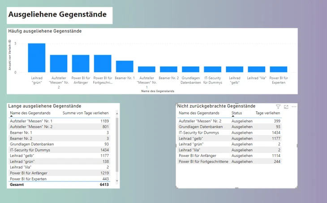Image resolution: width=327 pixels, height=203 pixels.
Task: Select Leihrad "lila" in Nicht zurückgebrachte table
Action: click(189, 150)
